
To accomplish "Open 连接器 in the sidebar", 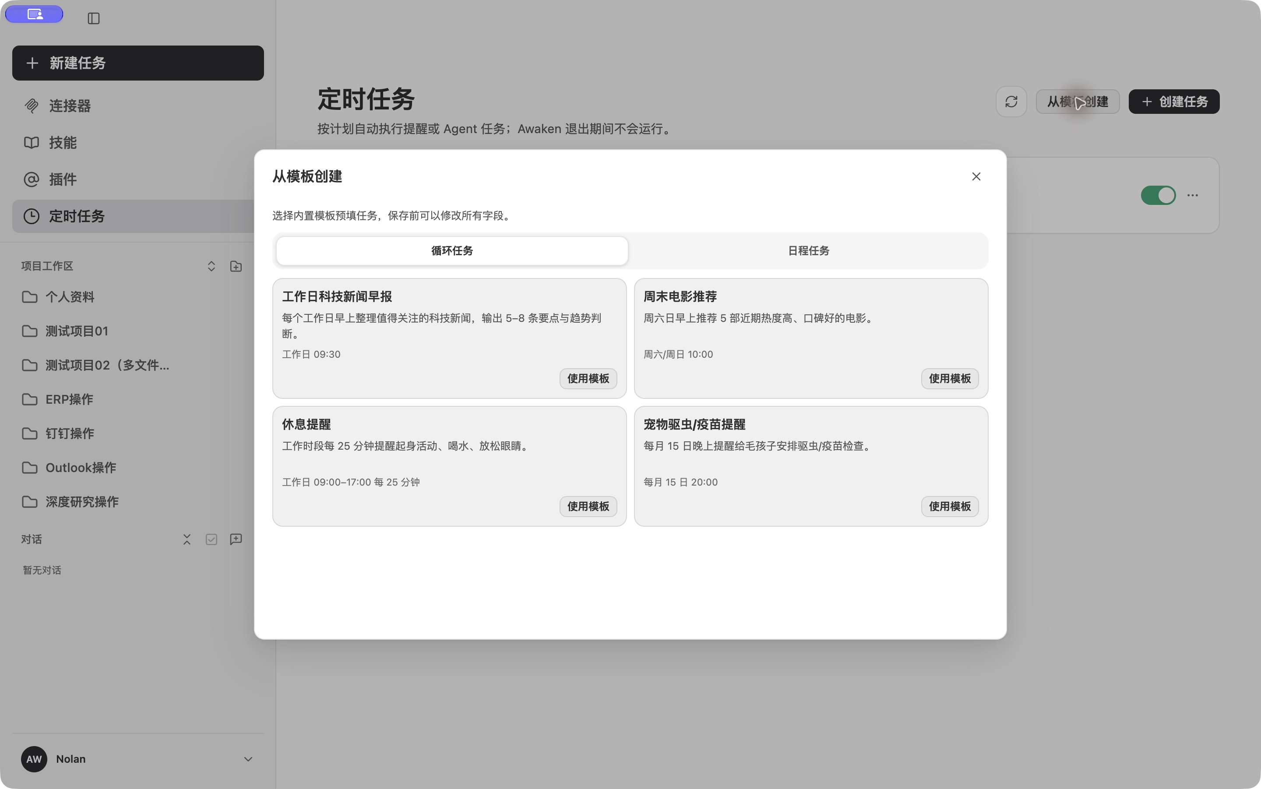I will pyautogui.click(x=138, y=106).
